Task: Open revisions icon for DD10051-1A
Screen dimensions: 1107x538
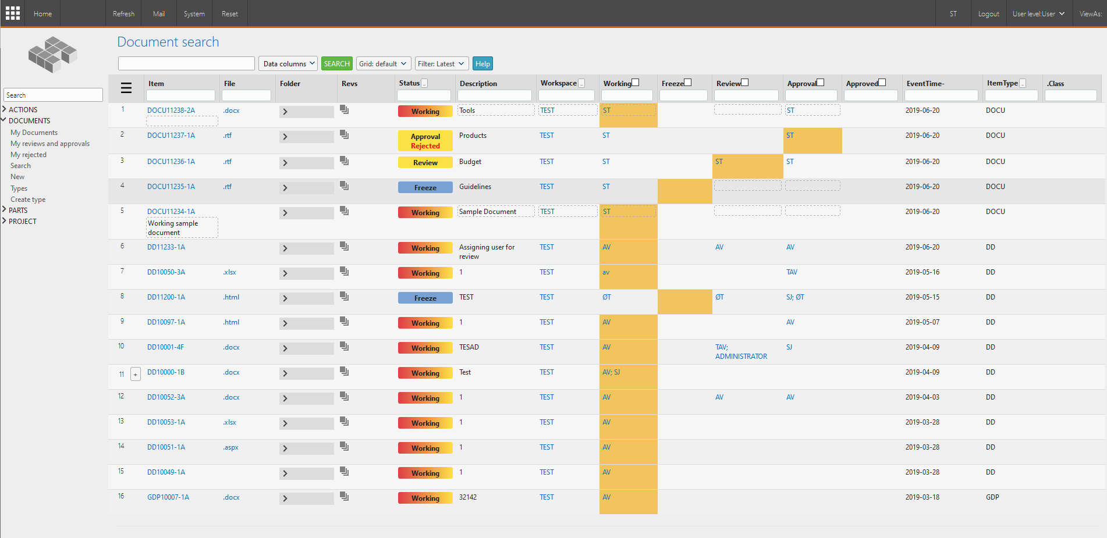Action: tap(345, 446)
